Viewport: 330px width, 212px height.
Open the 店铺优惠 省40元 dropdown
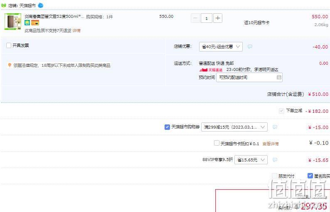(x=221, y=46)
